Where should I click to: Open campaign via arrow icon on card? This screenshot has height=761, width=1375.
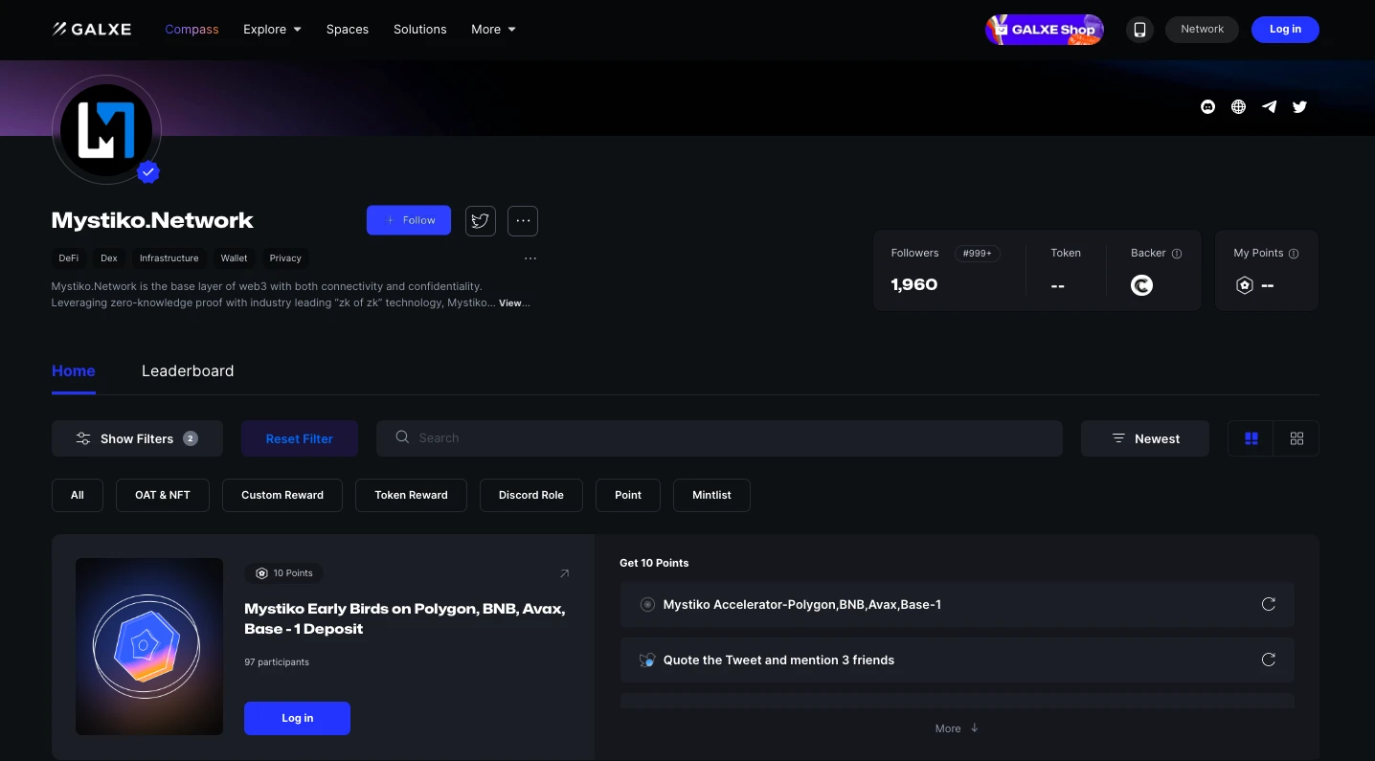(564, 573)
